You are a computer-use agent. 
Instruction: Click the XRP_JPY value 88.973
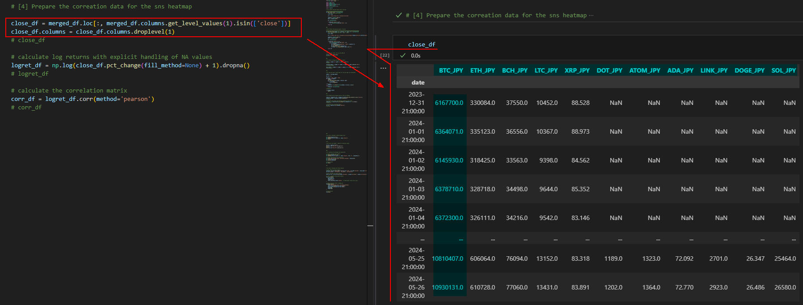coord(581,131)
